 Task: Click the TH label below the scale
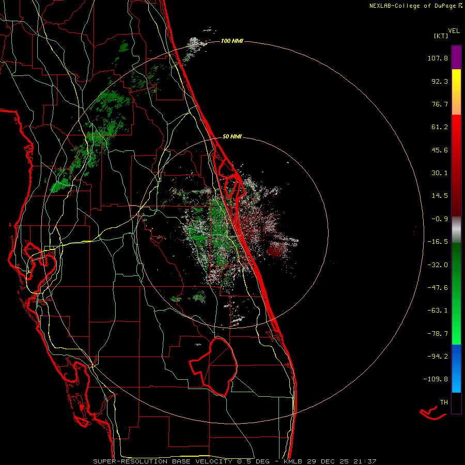click(444, 402)
